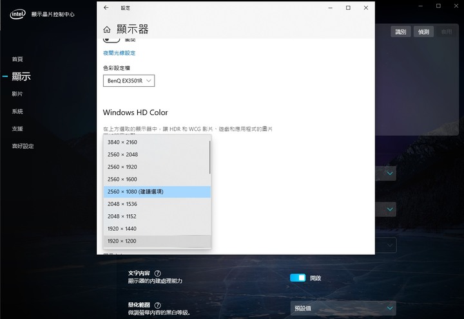Go to 系統 in Intel sidebar
The height and width of the screenshot is (319, 464).
(x=17, y=111)
